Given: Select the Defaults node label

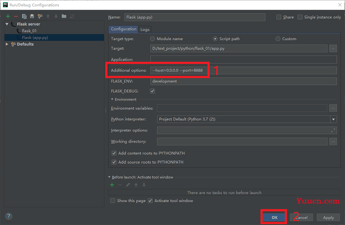Looking at the screenshot, I should point(25,44).
